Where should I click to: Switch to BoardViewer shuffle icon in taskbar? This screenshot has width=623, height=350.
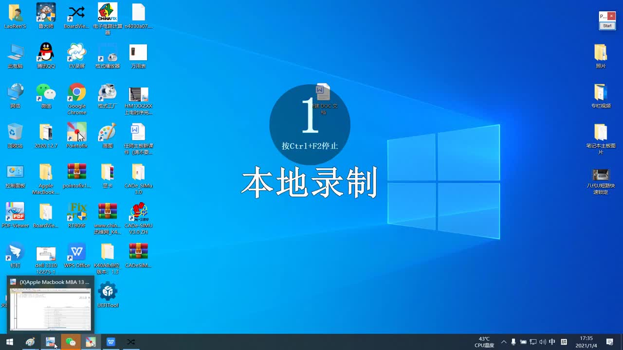(x=130, y=342)
